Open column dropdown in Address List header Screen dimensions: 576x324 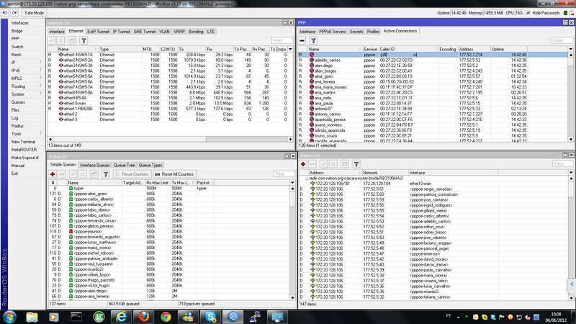(571, 173)
